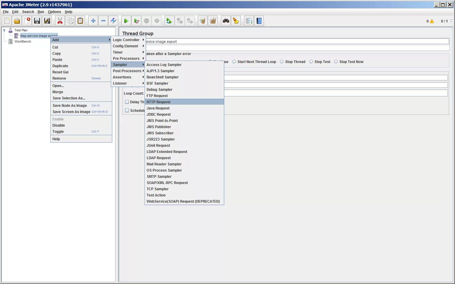Click the Function Helper list icon

[x=249, y=21]
